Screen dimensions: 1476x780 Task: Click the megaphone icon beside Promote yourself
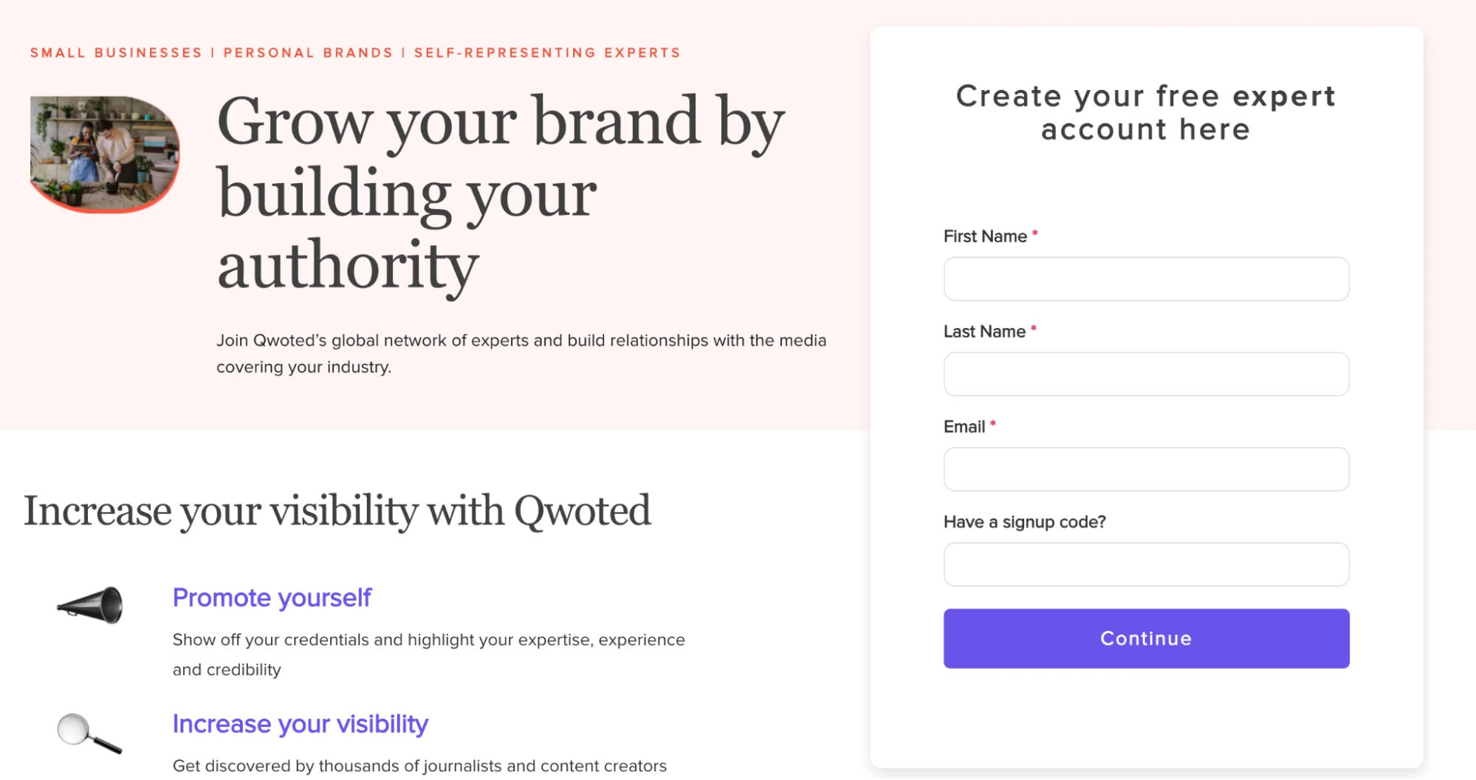point(91,605)
